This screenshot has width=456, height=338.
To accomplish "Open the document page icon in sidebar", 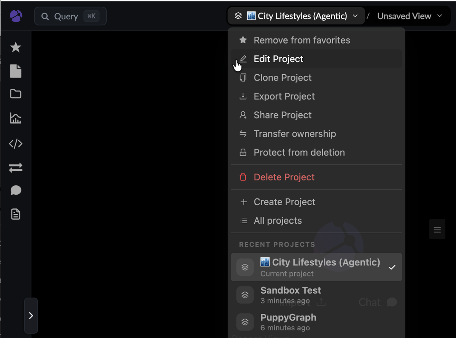I will pyautogui.click(x=16, y=71).
